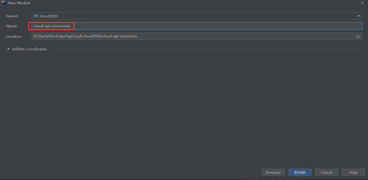Click the New Module title text
The height and width of the screenshot is (180, 368).
pyautogui.click(x=19, y=3)
